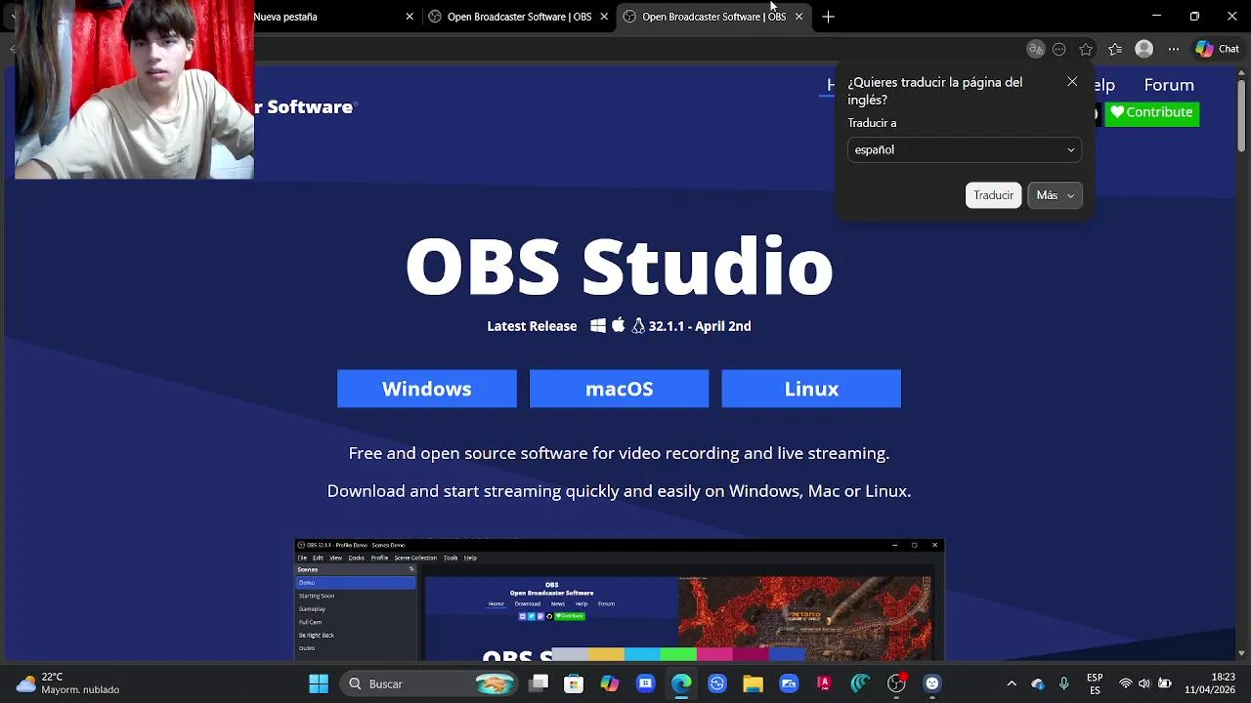Image resolution: width=1251 pixels, height=703 pixels.
Task: Open Edge settings and more menu
Action: coord(1174,49)
